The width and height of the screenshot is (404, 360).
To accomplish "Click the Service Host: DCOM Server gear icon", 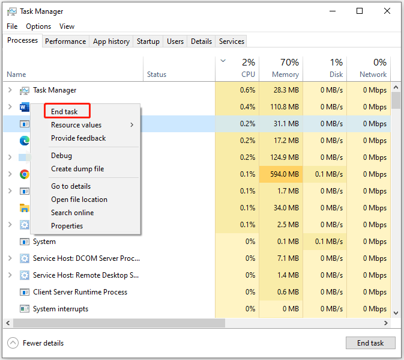I will (x=25, y=258).
